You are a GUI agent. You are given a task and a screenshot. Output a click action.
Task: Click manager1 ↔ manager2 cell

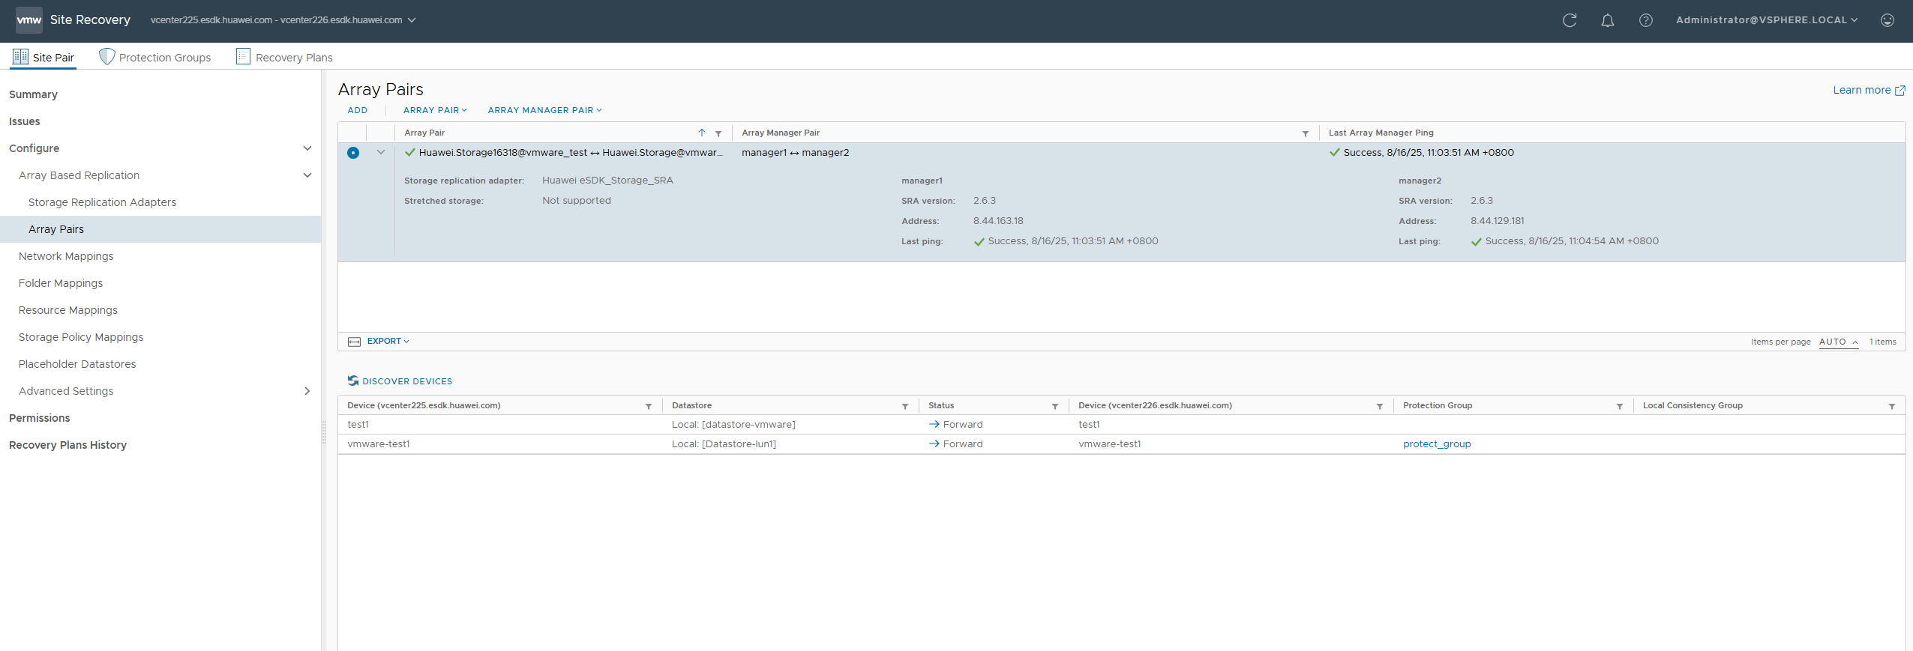(795, 153)
